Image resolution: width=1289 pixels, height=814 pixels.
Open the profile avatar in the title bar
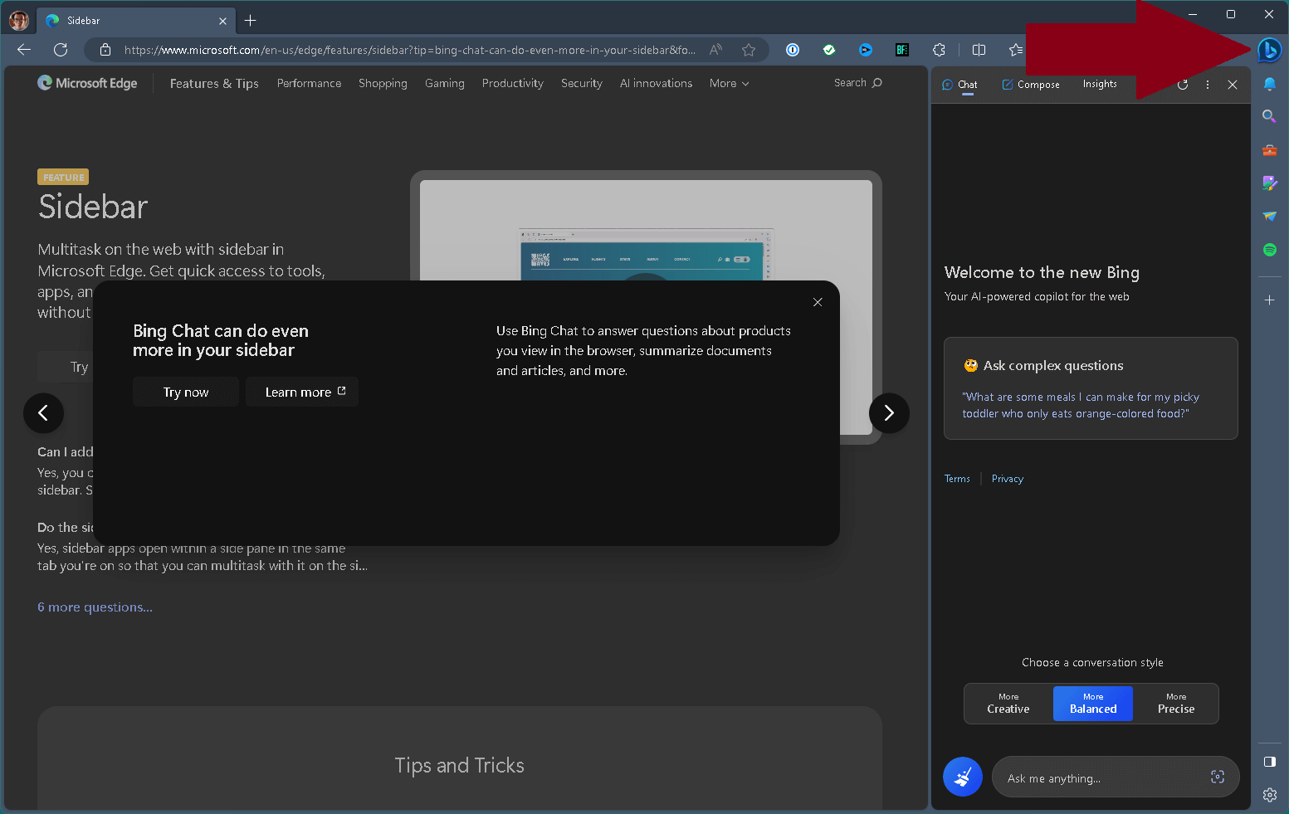coord(19,20)
